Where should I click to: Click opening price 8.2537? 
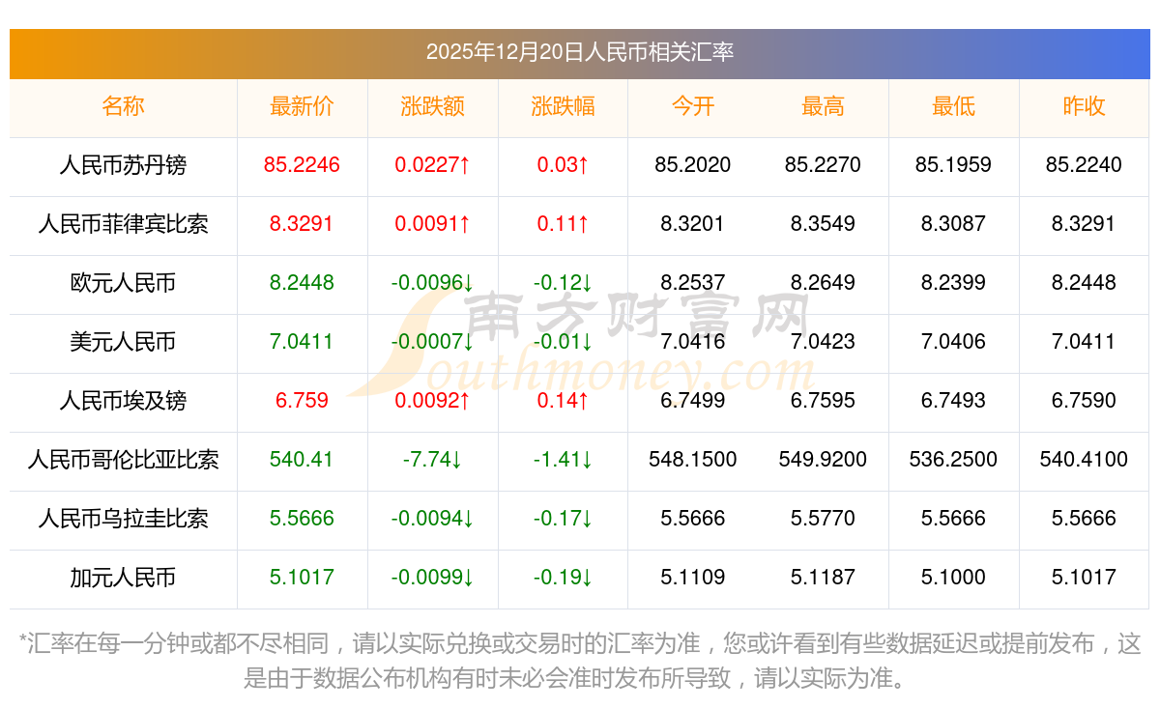tap(693, 283)
